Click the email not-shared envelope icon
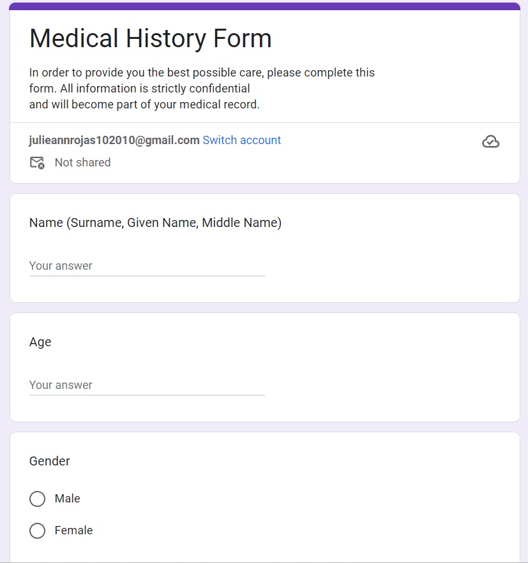 [37, 163]
